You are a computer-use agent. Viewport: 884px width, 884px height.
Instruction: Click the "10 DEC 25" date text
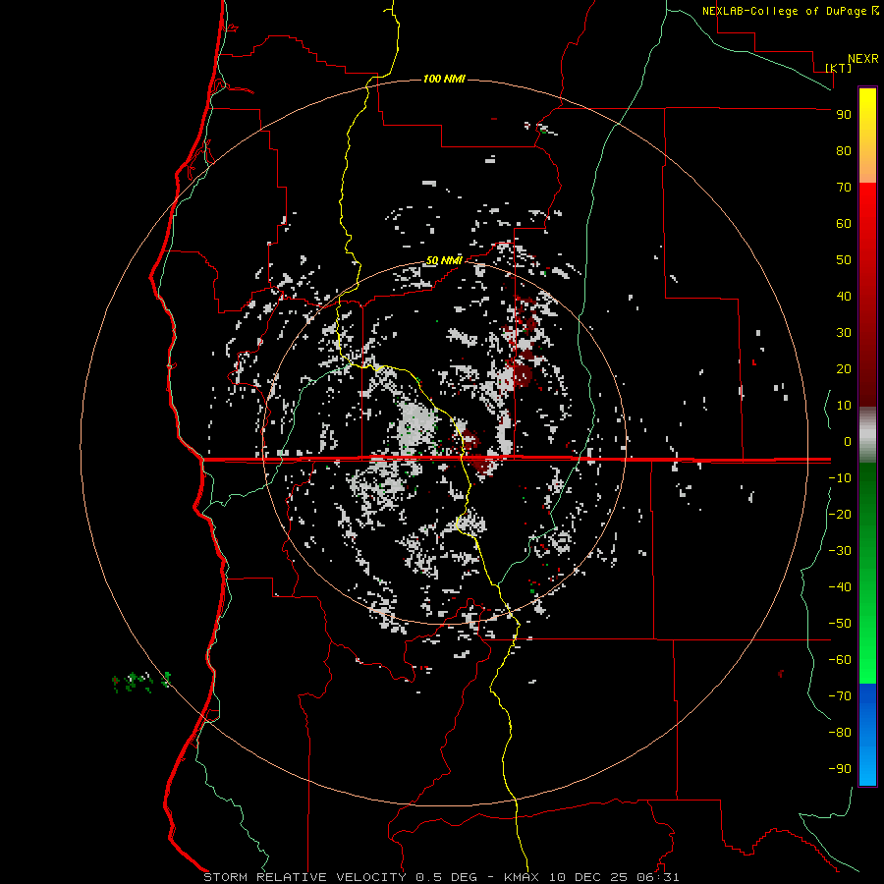588,877
